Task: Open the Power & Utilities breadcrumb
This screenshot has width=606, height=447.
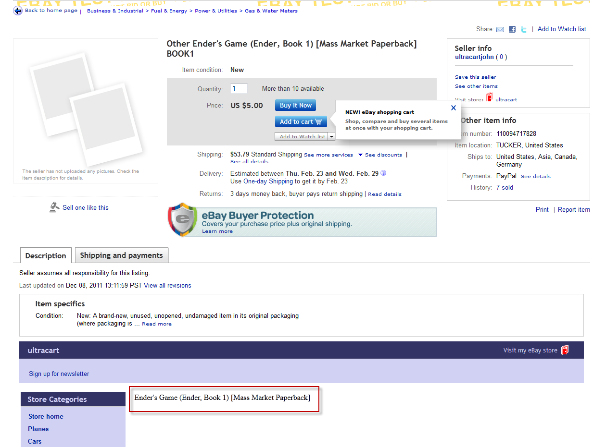Action: pyautogui.click(x=216, y=11)
